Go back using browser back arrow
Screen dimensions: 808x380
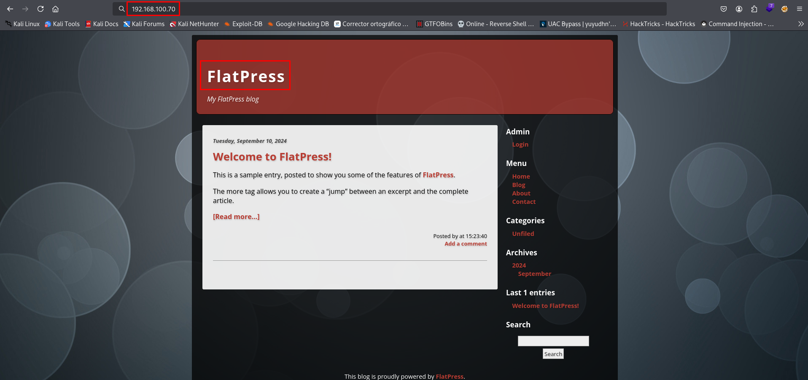[10, 9]
